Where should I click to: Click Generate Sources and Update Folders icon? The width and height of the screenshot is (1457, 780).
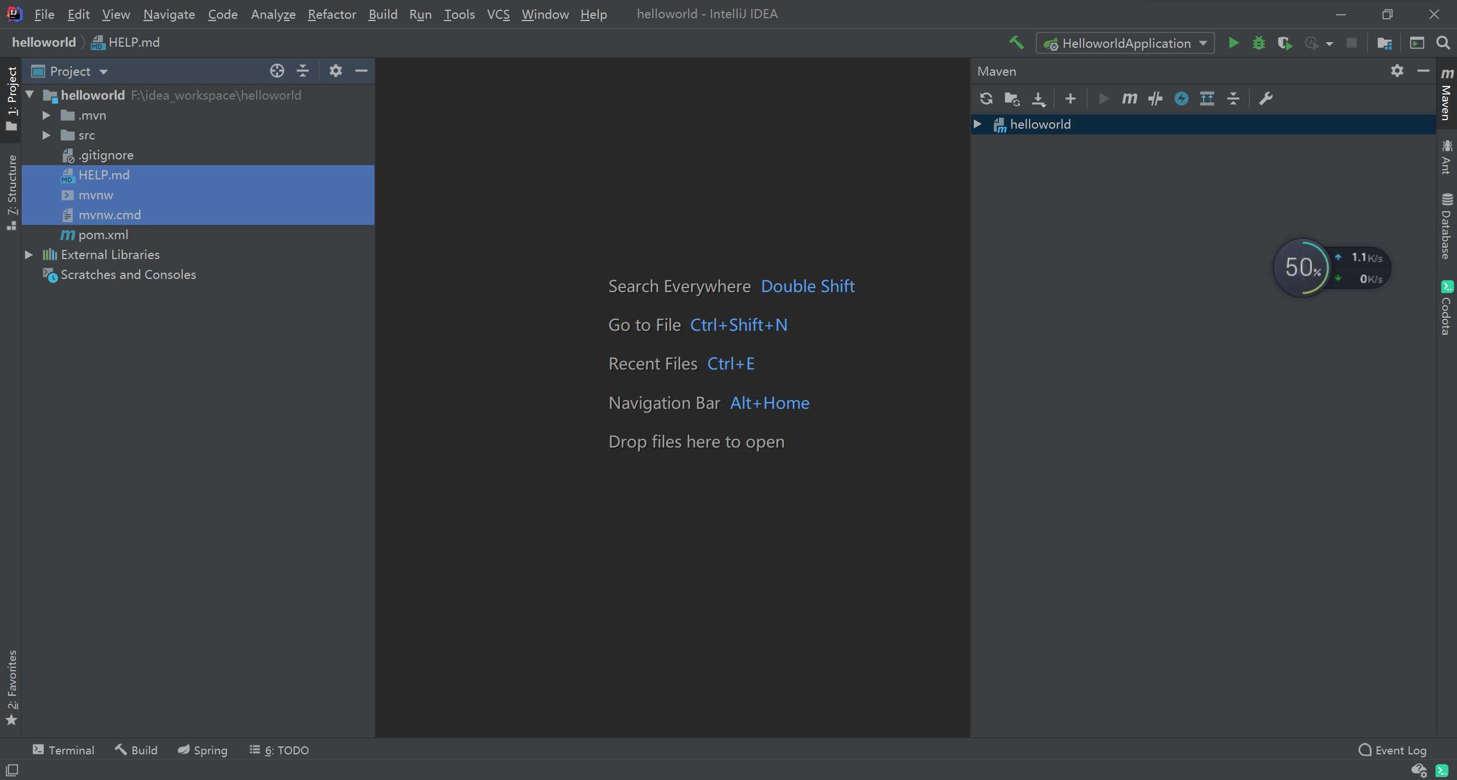[1012, 98]
